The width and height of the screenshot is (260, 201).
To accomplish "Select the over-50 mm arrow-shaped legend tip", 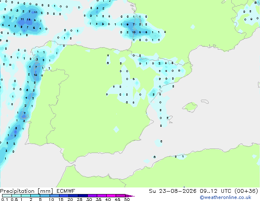I will point(130,196).
